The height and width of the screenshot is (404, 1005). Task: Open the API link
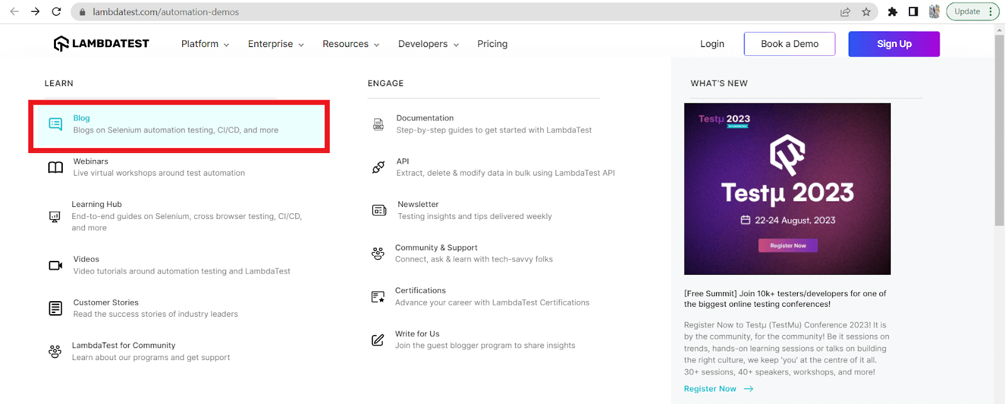403,161
